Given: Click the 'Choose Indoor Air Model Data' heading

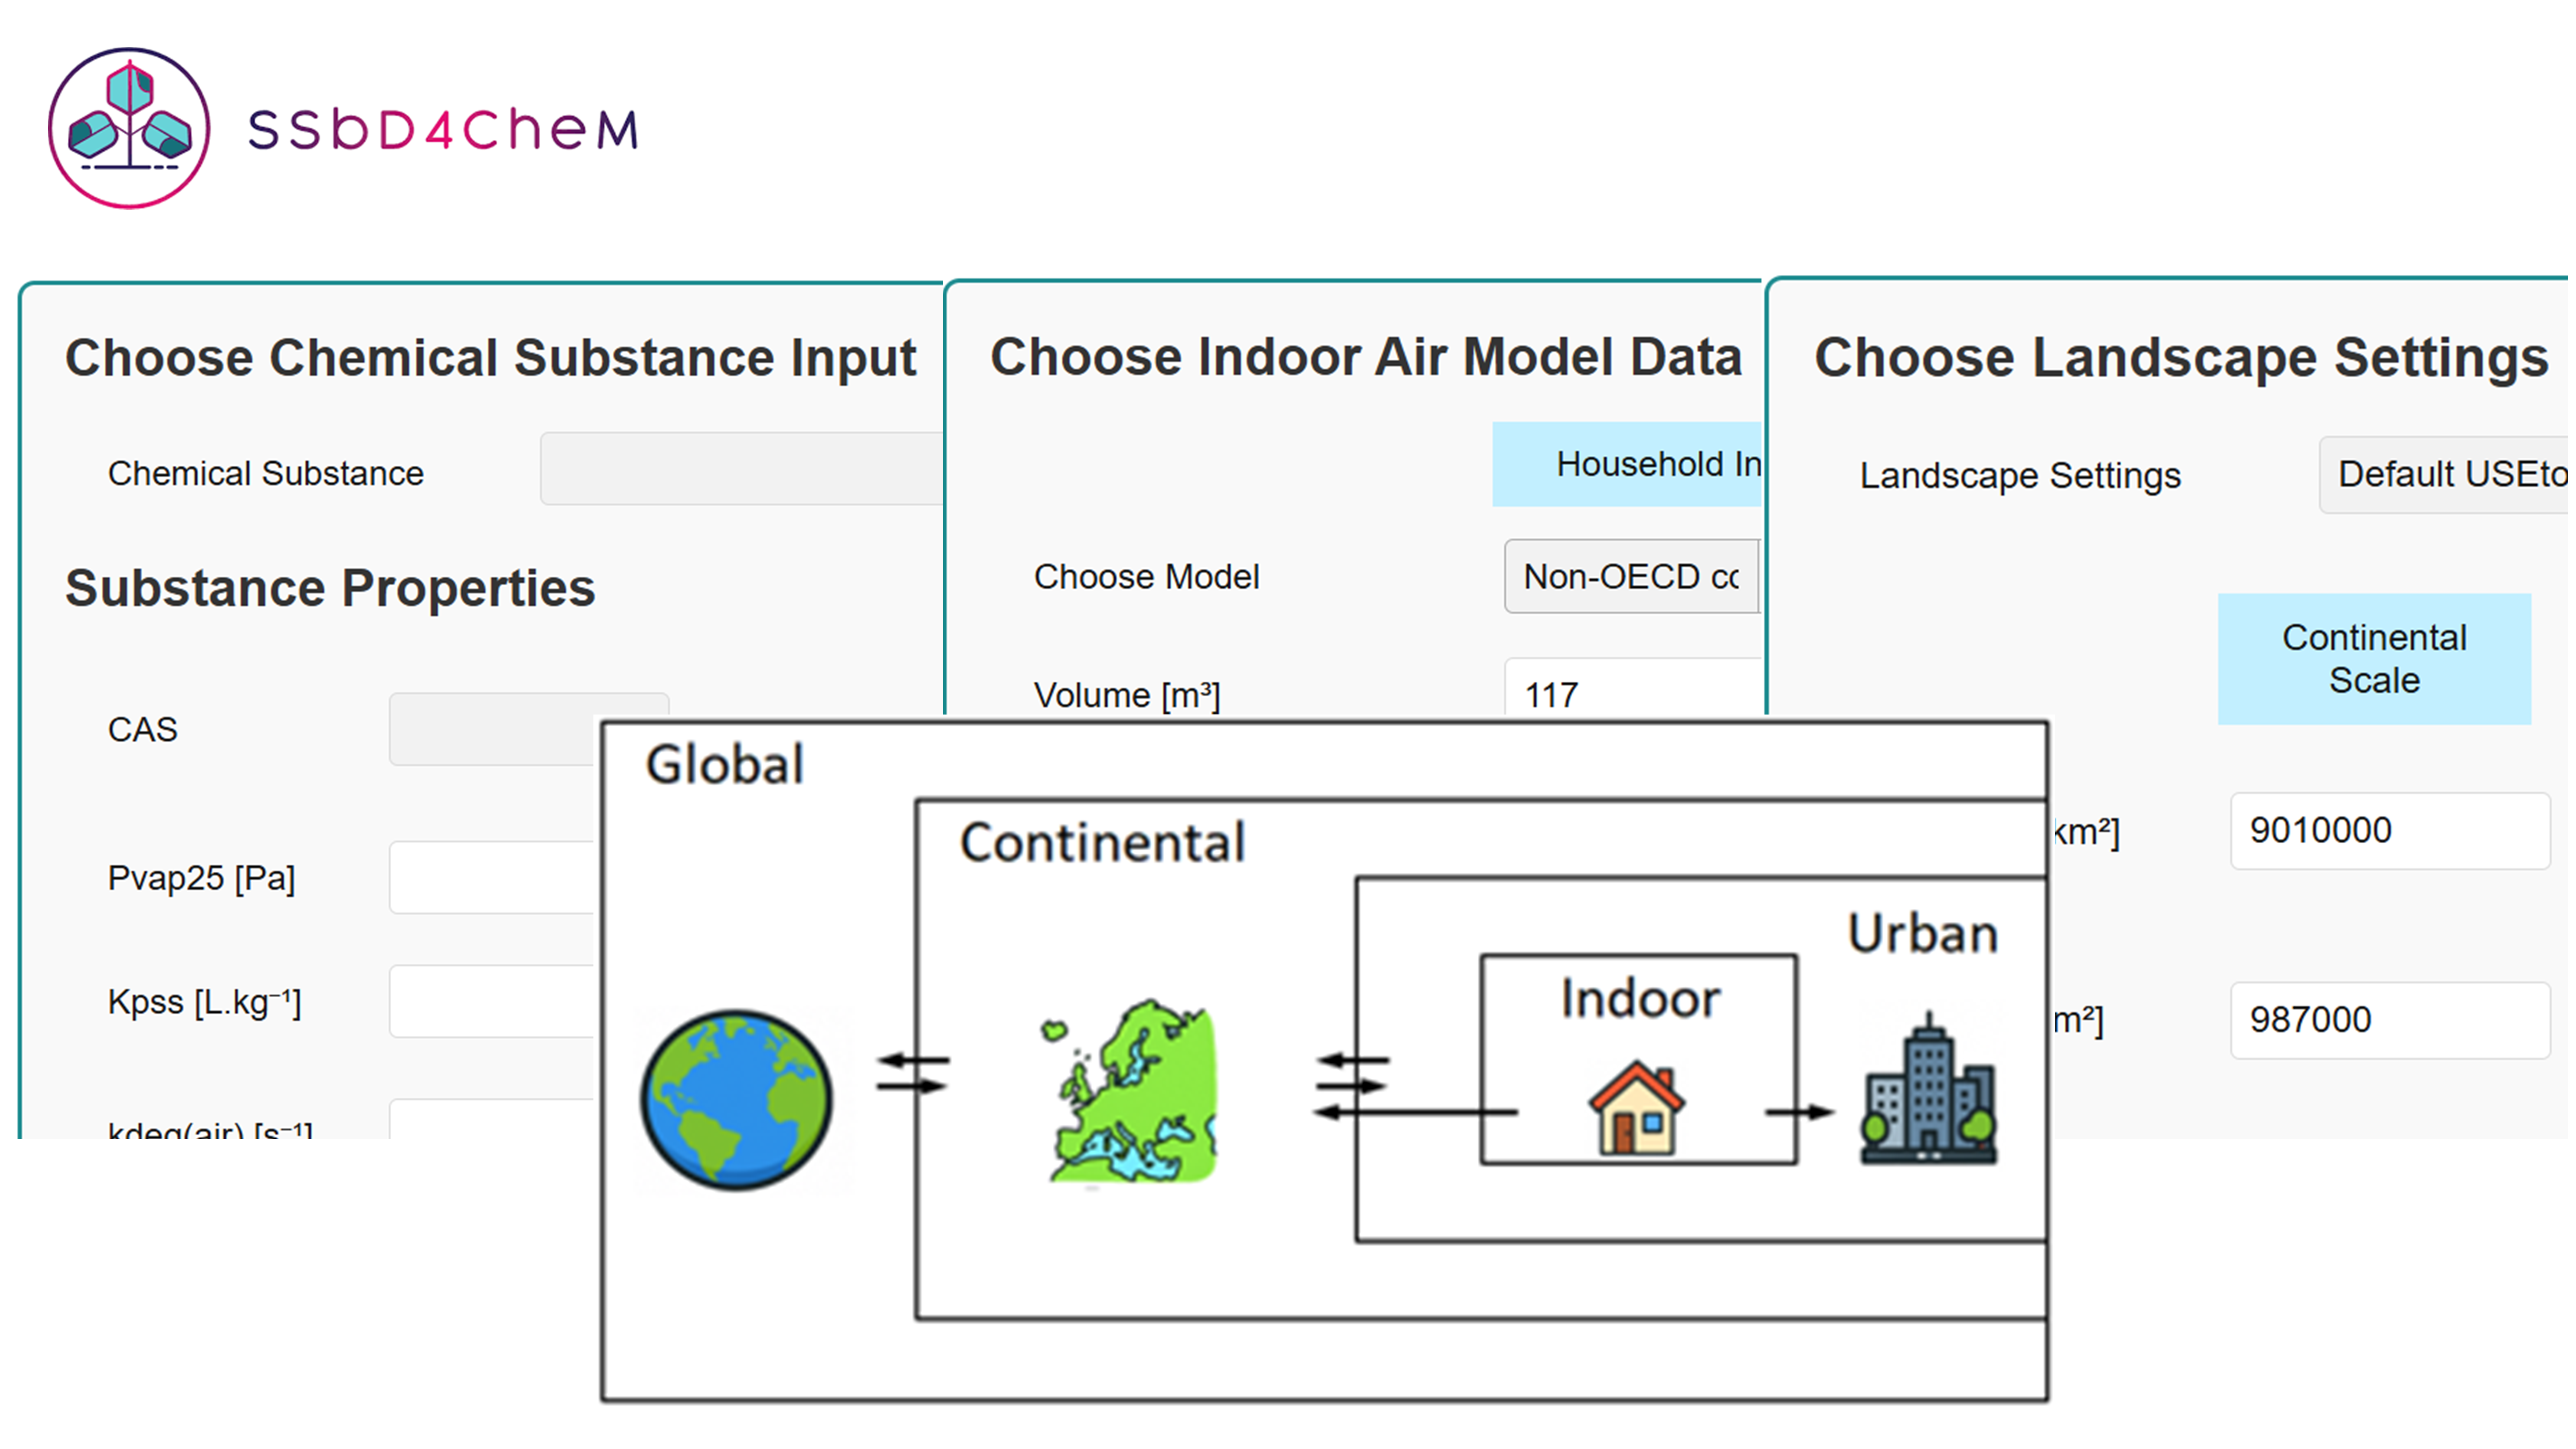Looking at the screenshot, I should point(1366,357).
